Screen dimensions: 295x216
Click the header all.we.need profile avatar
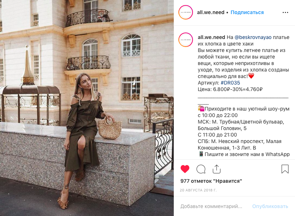coord(186,12)
